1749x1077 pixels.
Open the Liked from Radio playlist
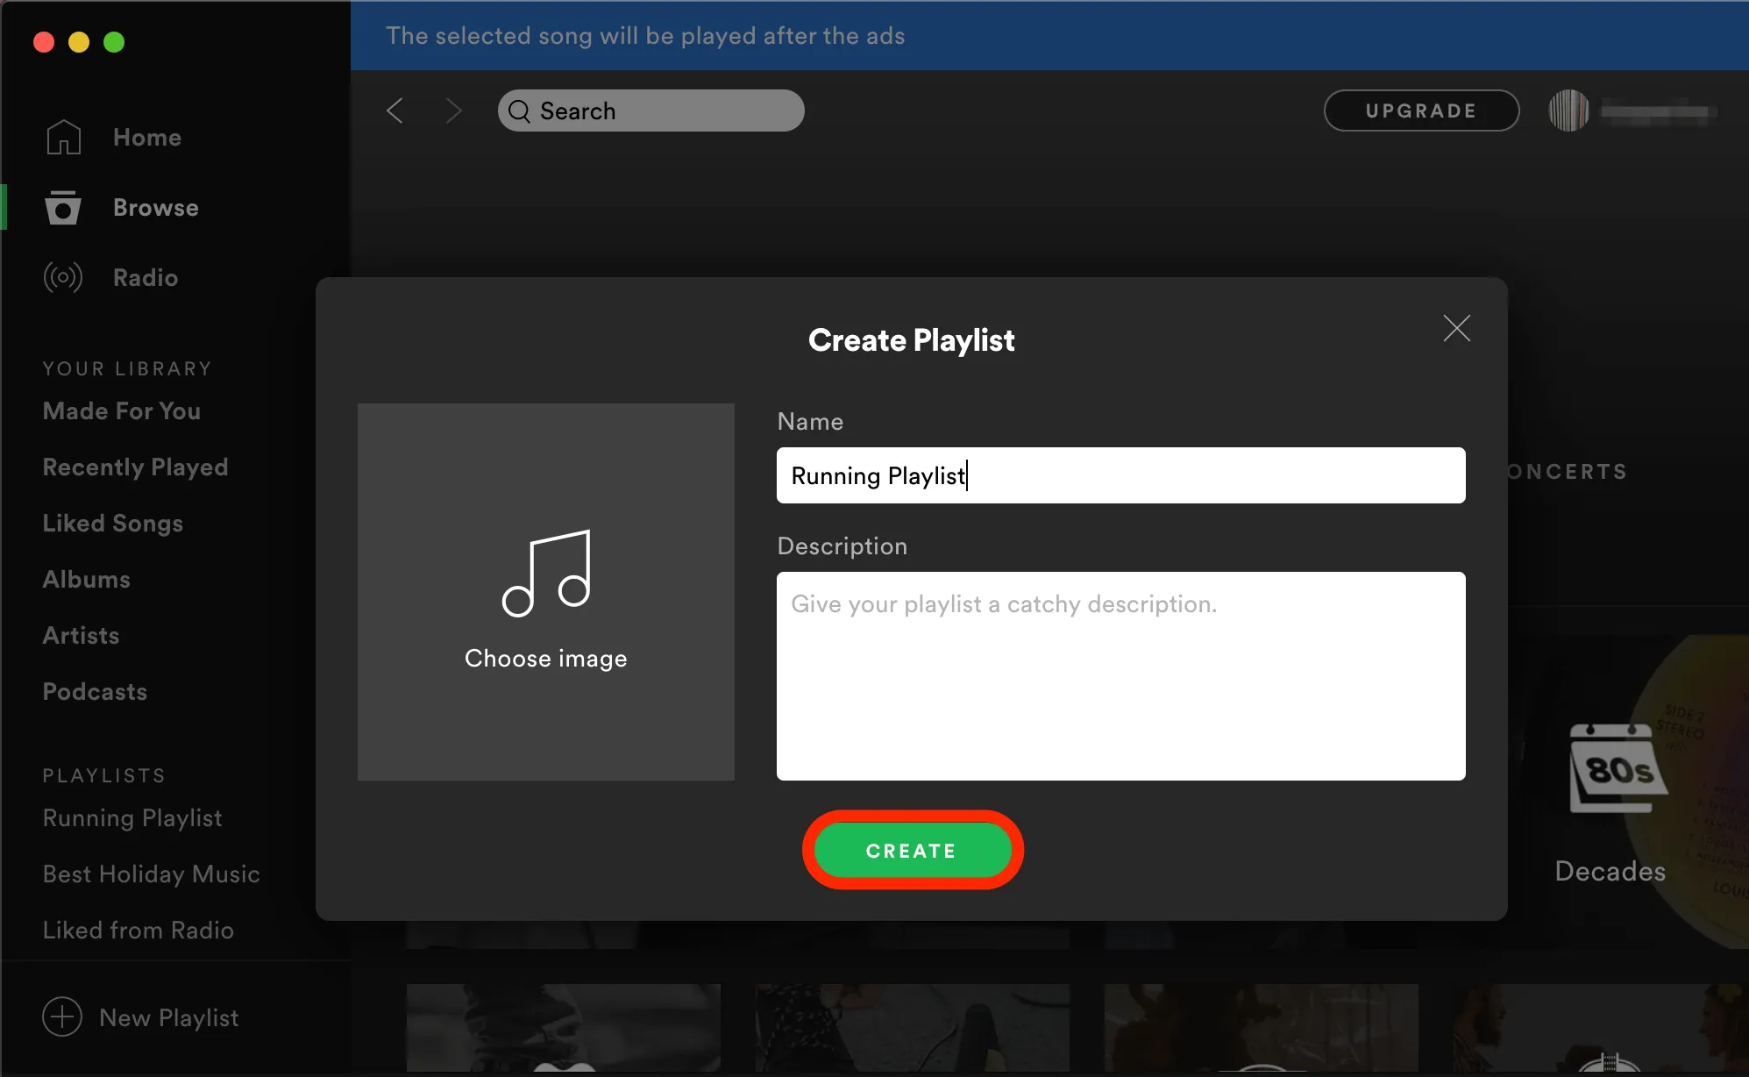click(x=139, y=931)
